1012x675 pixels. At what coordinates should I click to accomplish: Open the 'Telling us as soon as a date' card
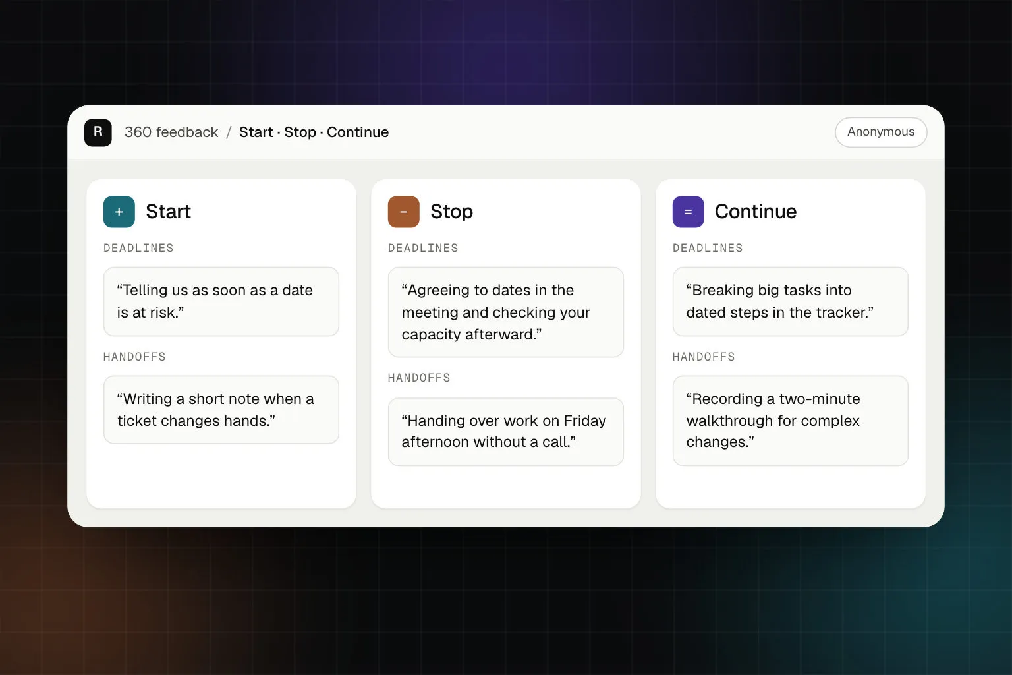tap(221, 301)
